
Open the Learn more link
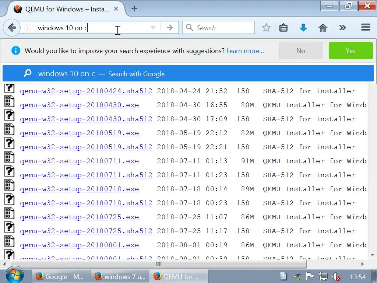[x=245, y=51]
